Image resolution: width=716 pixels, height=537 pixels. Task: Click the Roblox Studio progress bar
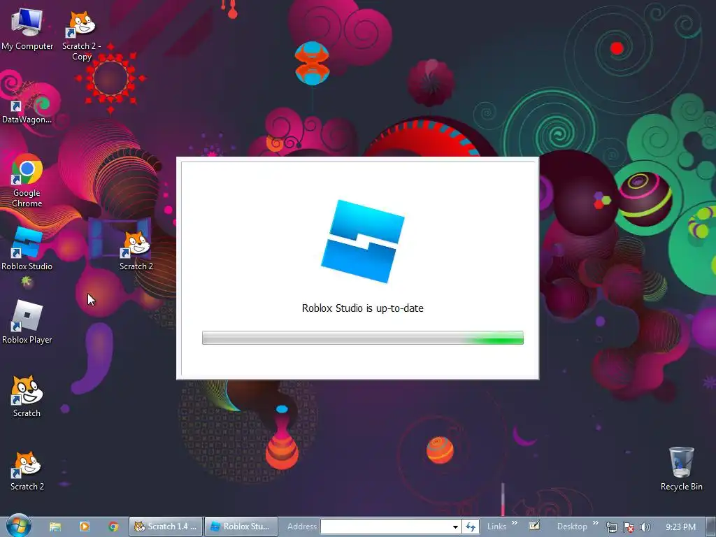coord(363,338)
